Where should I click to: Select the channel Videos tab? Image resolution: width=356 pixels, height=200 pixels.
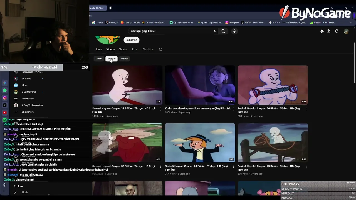point(110,49)
